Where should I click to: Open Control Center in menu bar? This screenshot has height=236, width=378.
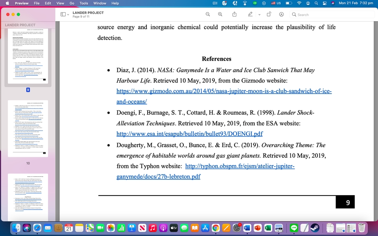pyautogui.click(x=324, y=3)
